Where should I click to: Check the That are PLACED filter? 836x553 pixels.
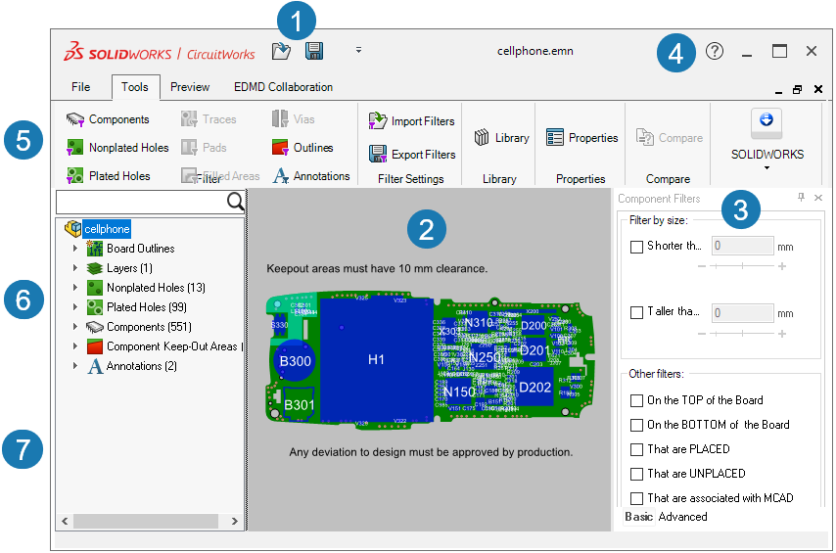637,449
